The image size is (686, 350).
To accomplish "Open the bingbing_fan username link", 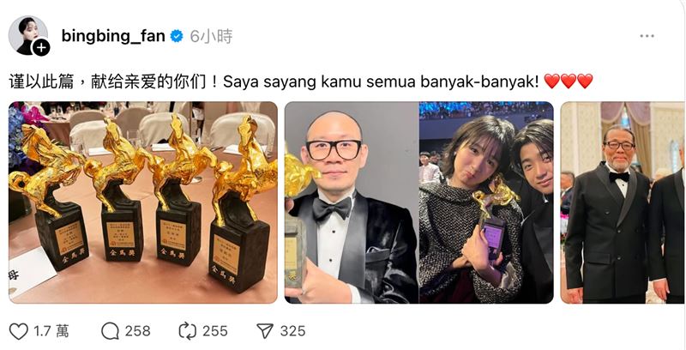I will click(113, 36).
